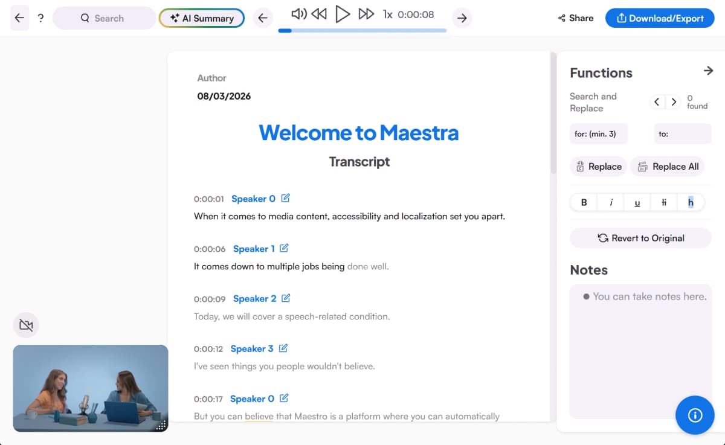Open the AI Summary

[x=201, y=18]
